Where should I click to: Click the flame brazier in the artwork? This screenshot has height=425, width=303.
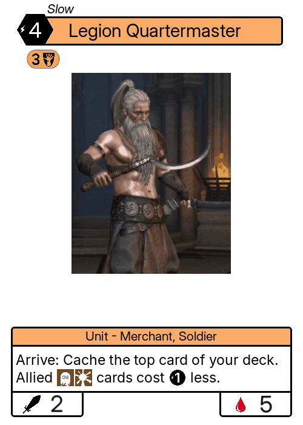(221, 169)
